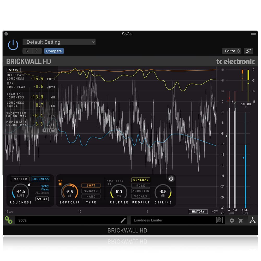Click the 15 sec timeline label
This screenshot has height=261, width=261.
coord(9,211)
